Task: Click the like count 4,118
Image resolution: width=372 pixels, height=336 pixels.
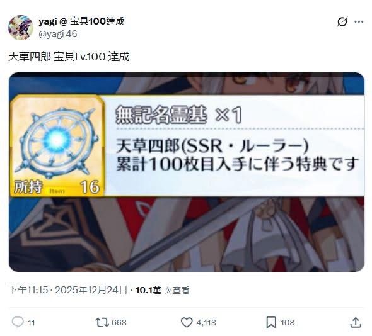Action: pos(206,323)
